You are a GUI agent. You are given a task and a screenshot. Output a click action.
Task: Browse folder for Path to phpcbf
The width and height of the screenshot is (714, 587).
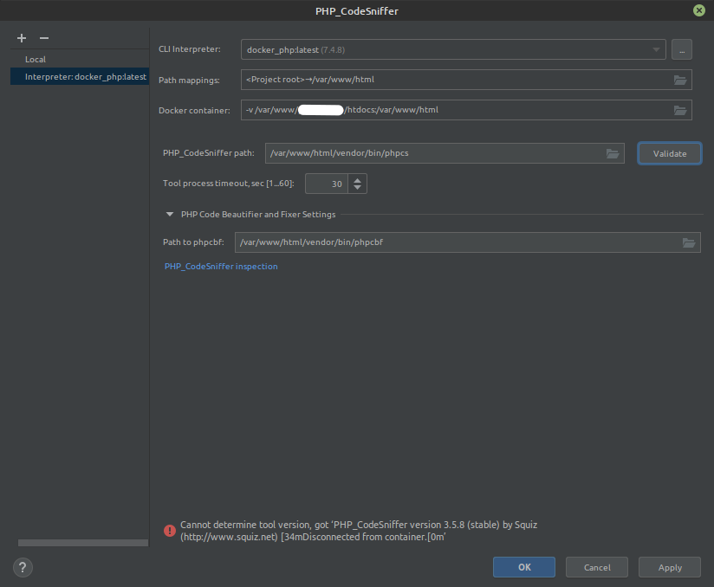(689, 243)
